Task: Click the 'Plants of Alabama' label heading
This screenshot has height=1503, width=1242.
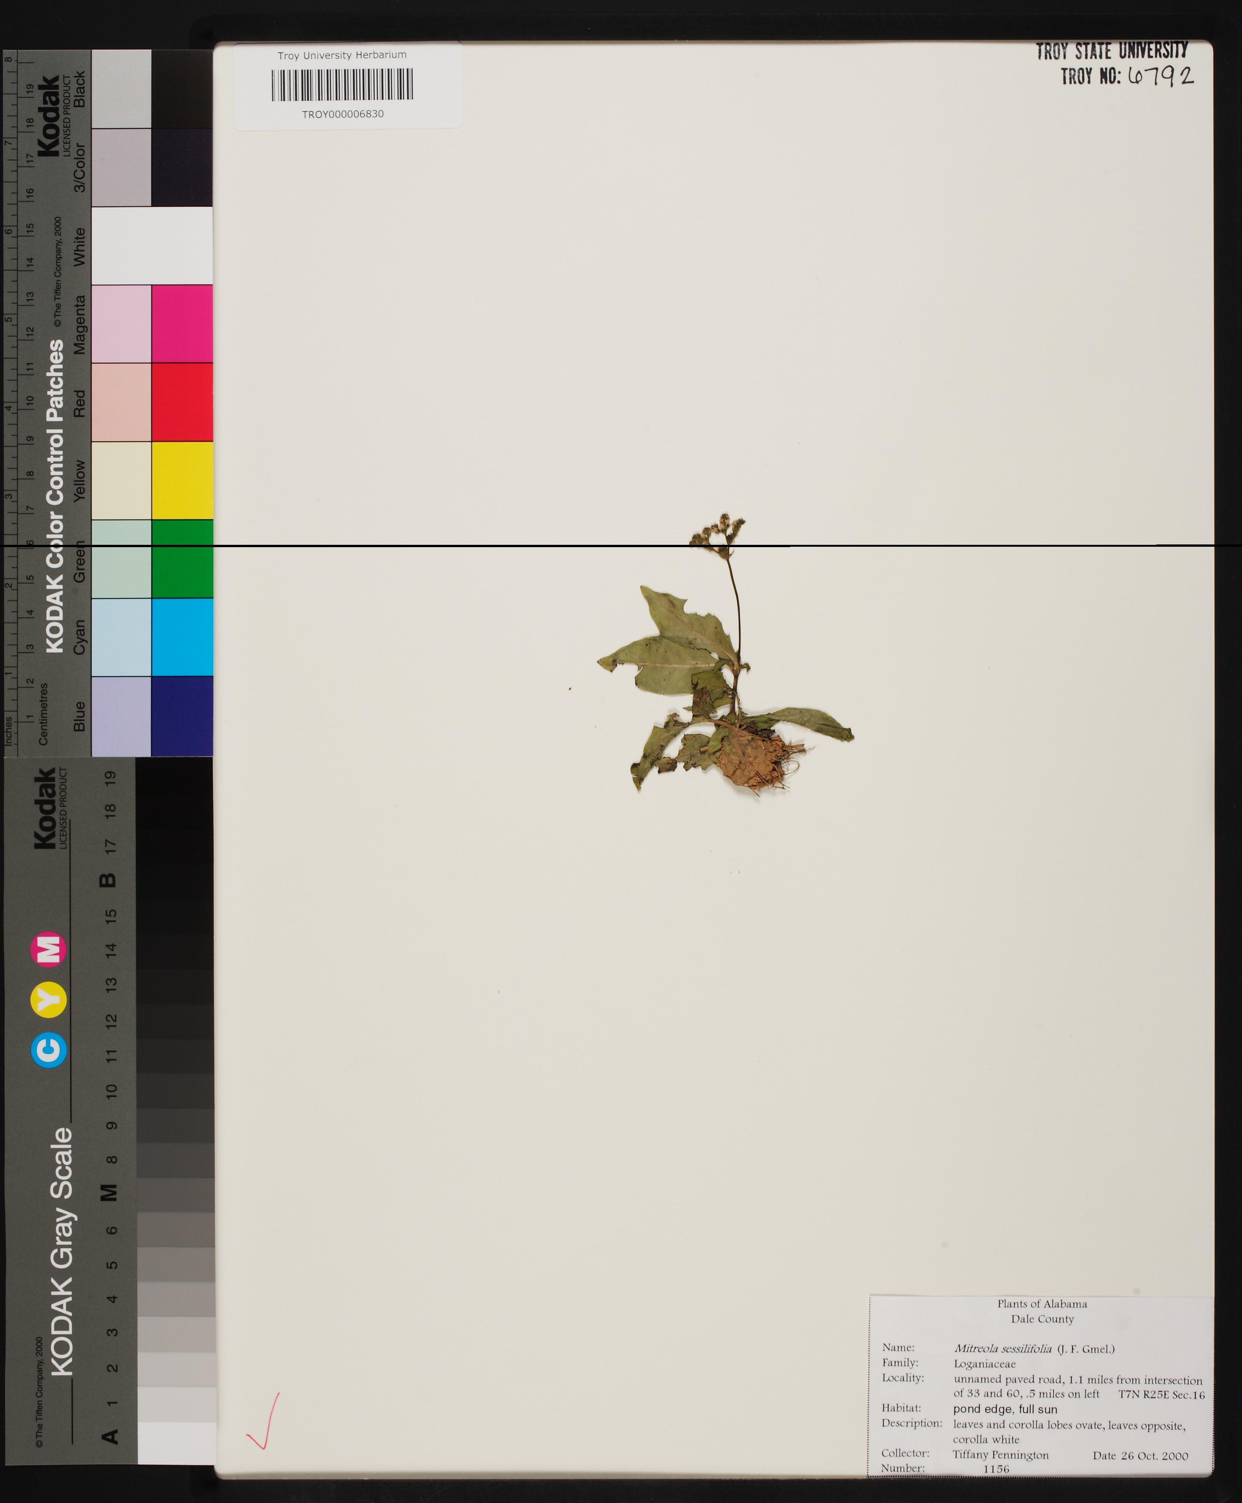Action: coord(1042,1303)
